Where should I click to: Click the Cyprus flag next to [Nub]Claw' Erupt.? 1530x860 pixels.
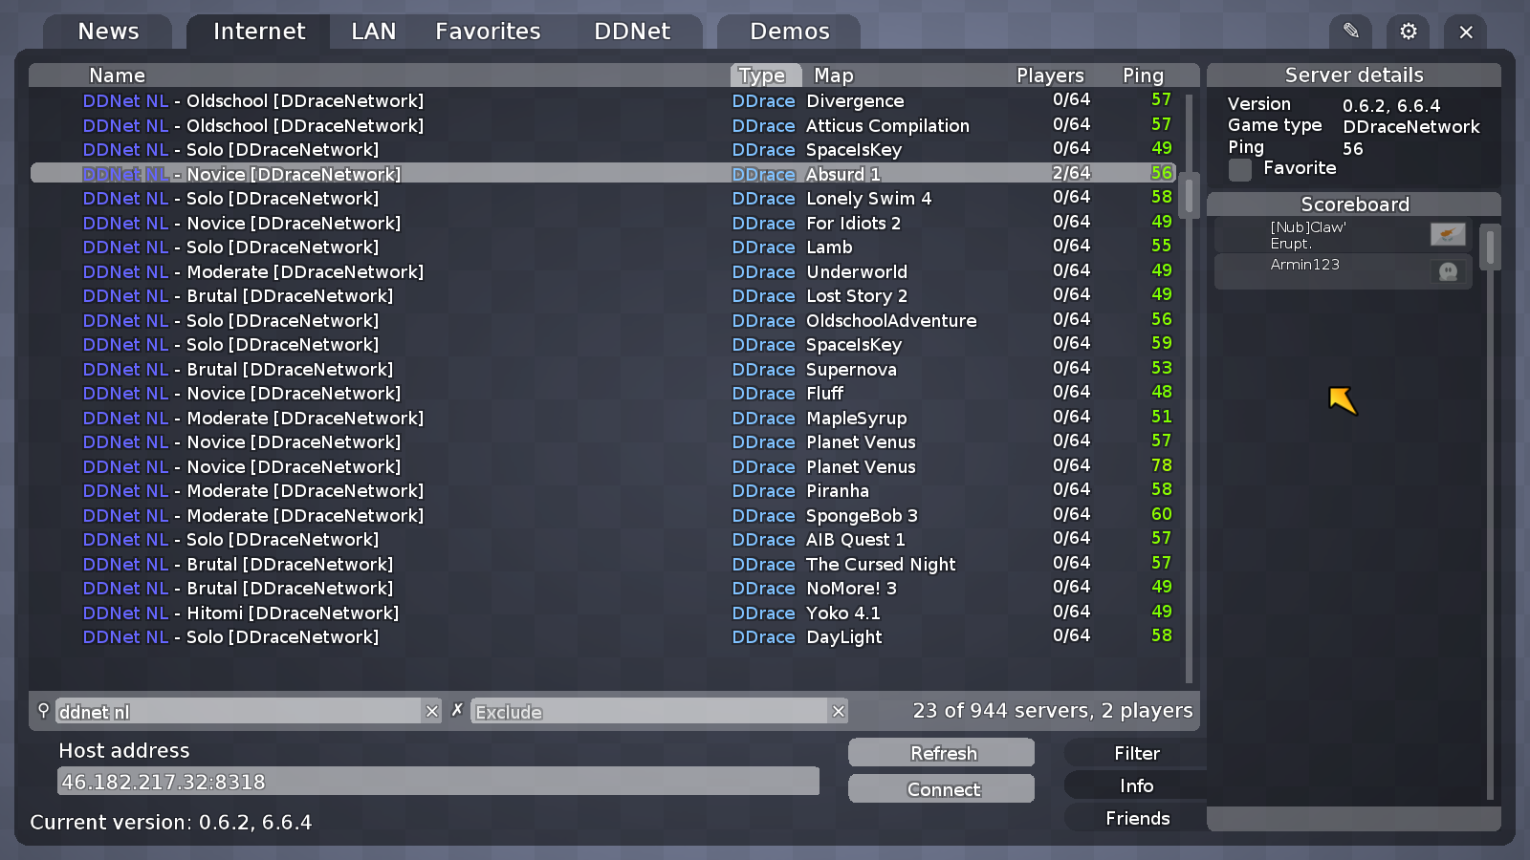pos(1449,233)
